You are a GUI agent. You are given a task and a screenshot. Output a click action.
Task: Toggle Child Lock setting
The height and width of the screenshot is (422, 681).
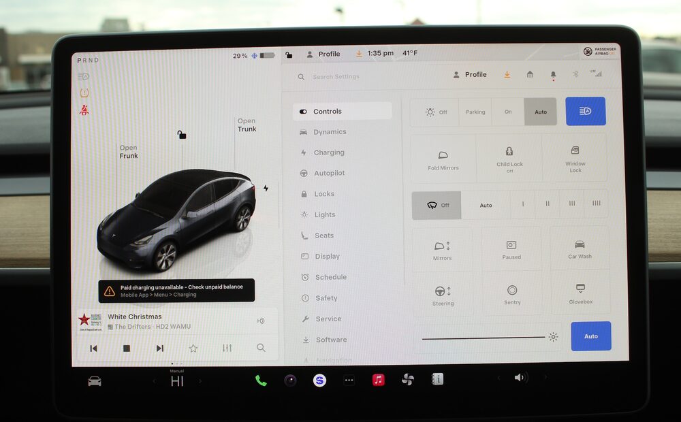509,158
